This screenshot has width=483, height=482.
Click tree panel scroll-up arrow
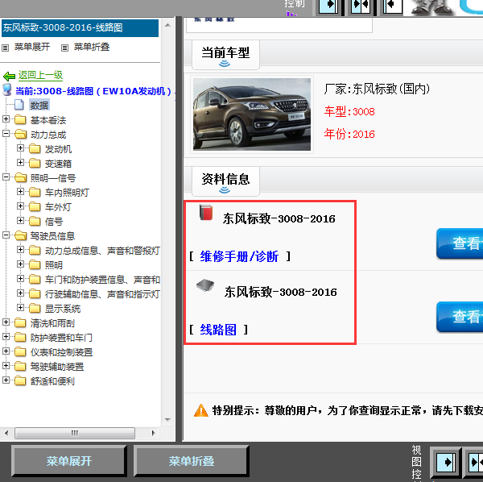[x=168, y=25]
